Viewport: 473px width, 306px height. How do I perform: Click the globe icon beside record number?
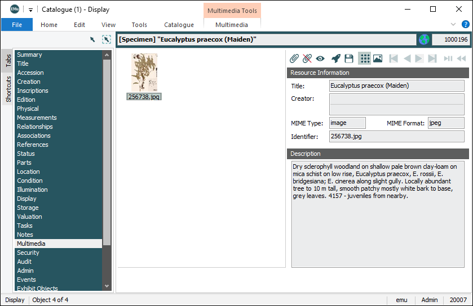tap(424, 39)
